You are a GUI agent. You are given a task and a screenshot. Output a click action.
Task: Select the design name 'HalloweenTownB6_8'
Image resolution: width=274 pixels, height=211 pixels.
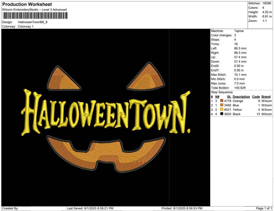click(x=33, y=22)
